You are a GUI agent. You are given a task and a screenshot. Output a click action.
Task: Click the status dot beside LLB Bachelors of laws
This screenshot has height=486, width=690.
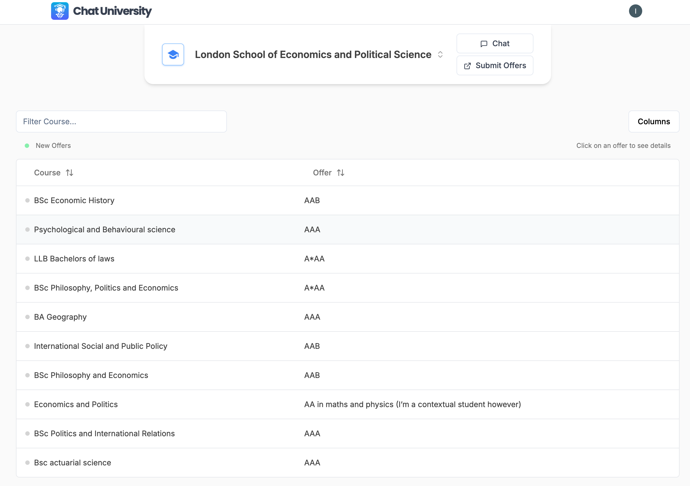tap(27, 259)
